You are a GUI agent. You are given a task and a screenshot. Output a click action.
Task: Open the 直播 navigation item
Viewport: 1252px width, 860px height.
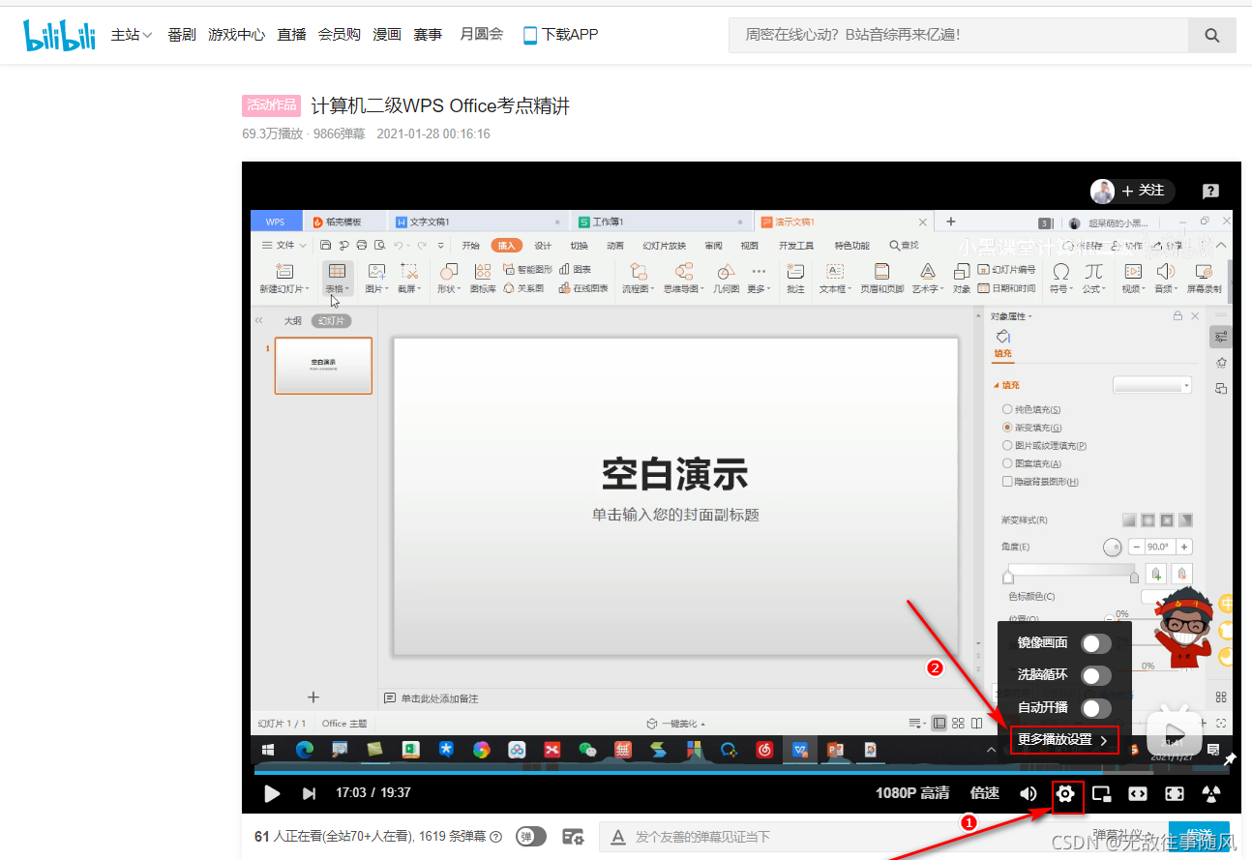[291, 35]
